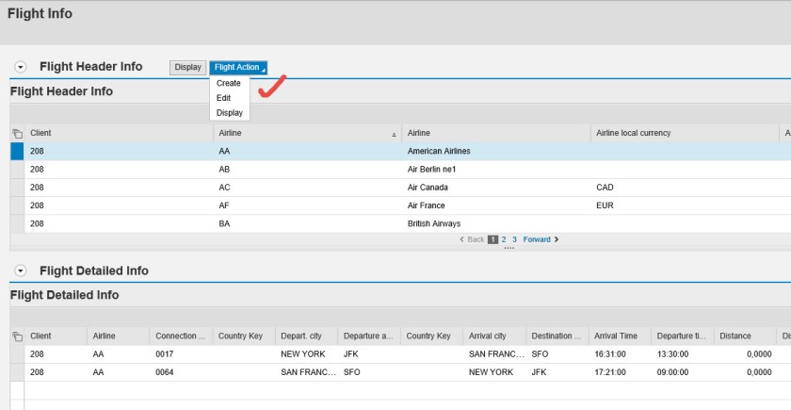This screenshot has height=410, width=791.
Task: Click the select-all icon in Flight Detailed table
Action: point(16,336)
